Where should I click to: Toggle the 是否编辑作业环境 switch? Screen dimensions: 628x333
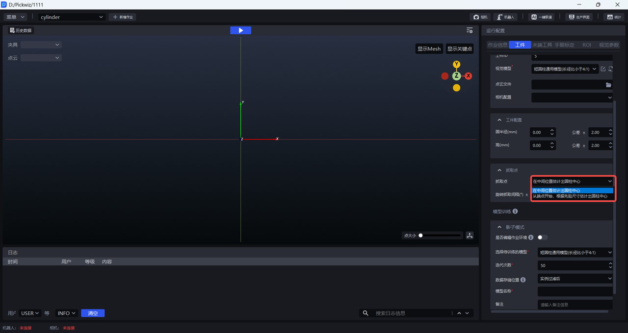click(x=543, y=238)
